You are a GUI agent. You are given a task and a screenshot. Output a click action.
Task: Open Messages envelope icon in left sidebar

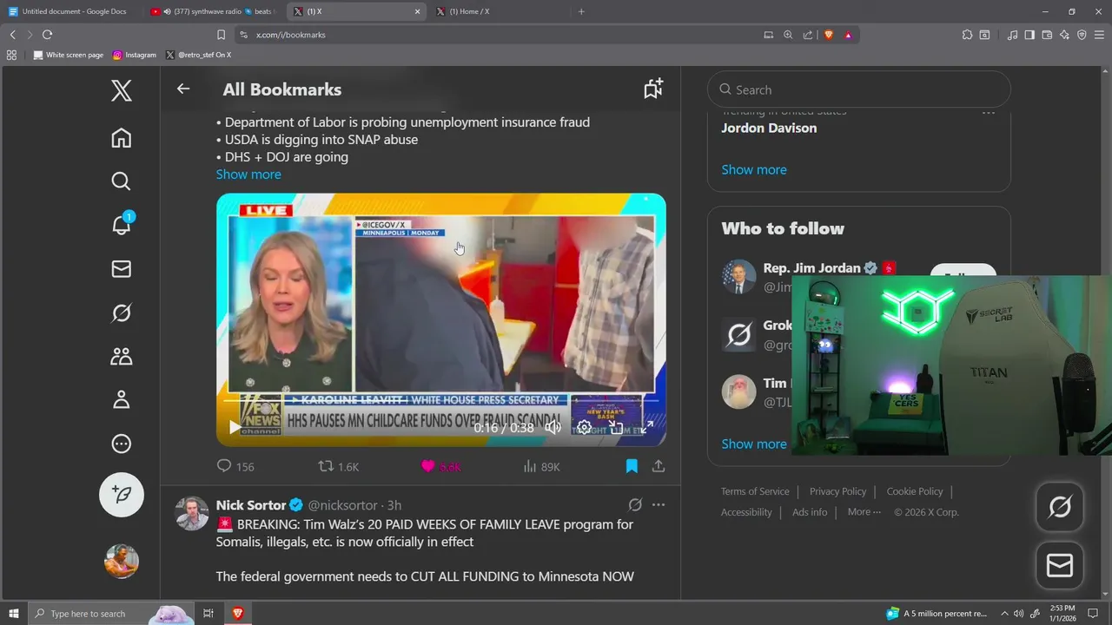[x=122, y=269]
